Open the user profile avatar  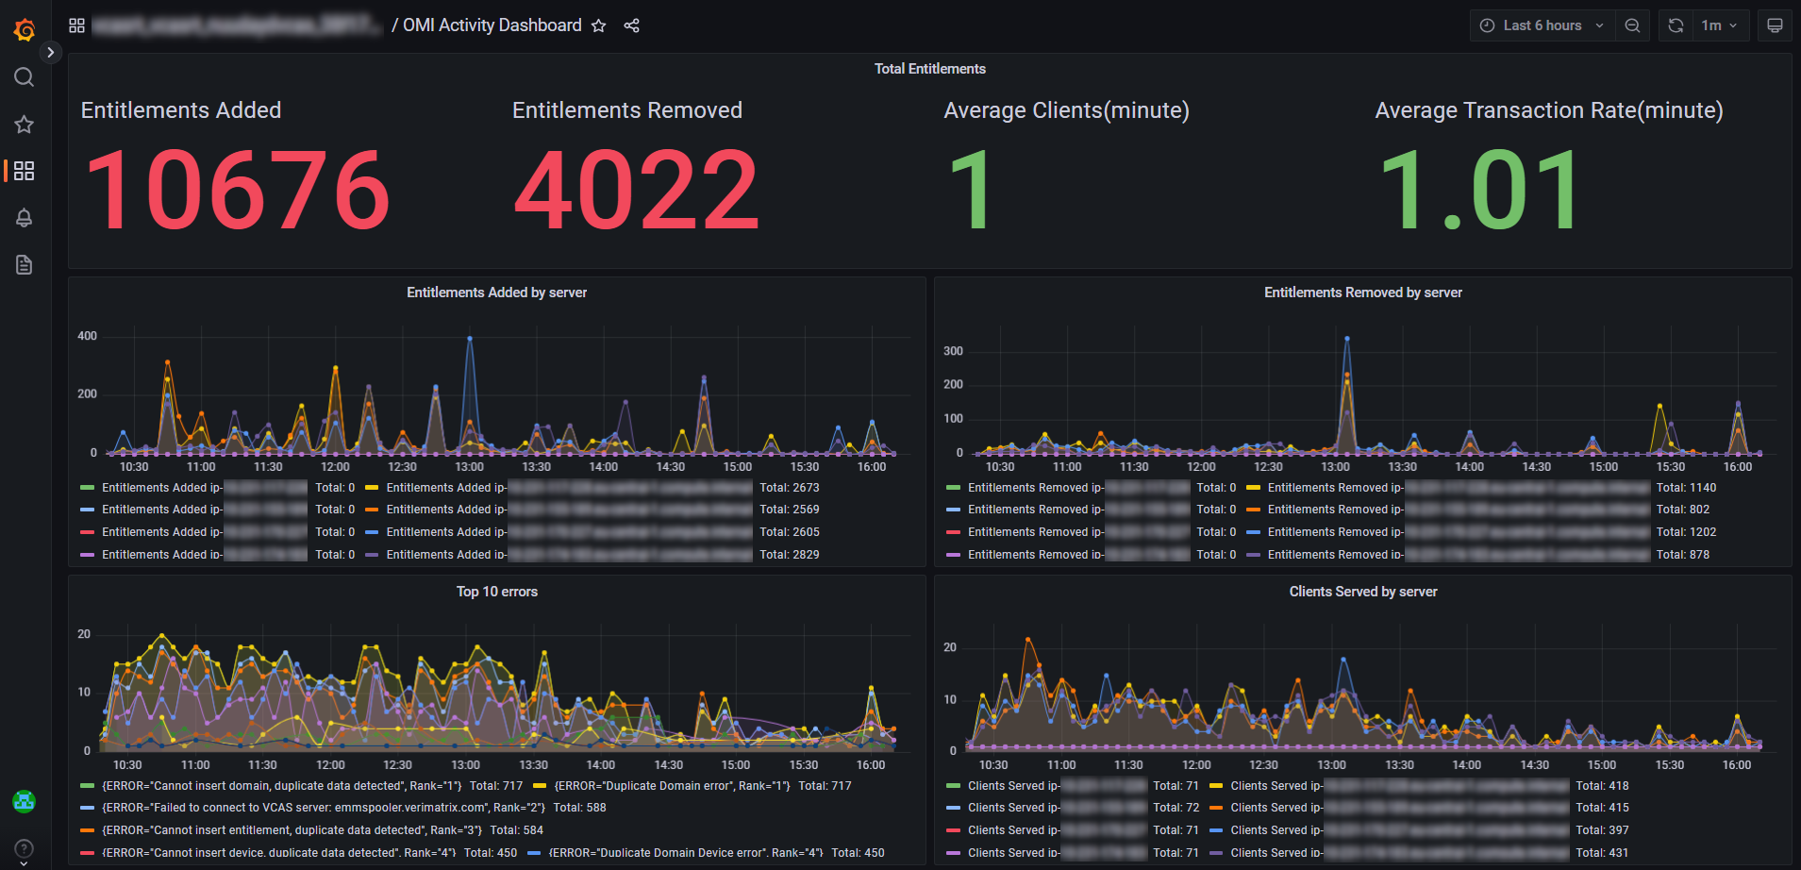pos(25,802)
